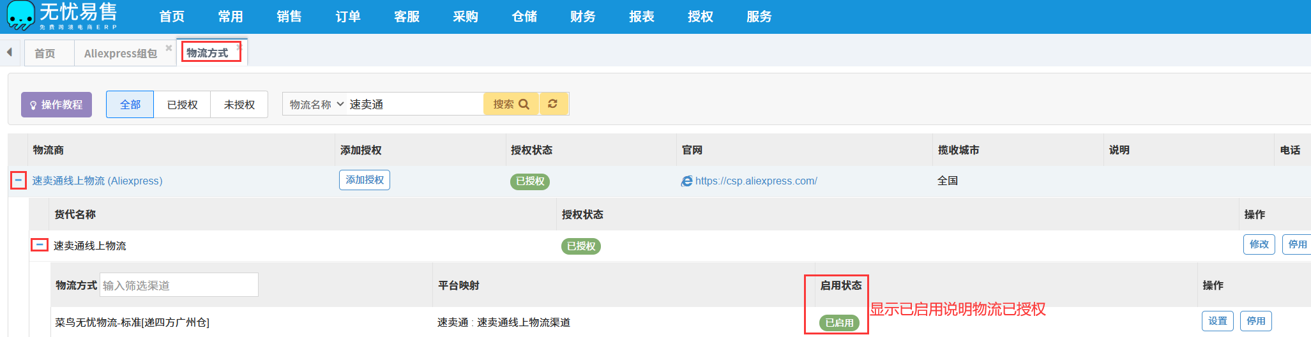Screen dimensions: 1311x337
Task: Open the 订单 menu
Action: point(348,17)
